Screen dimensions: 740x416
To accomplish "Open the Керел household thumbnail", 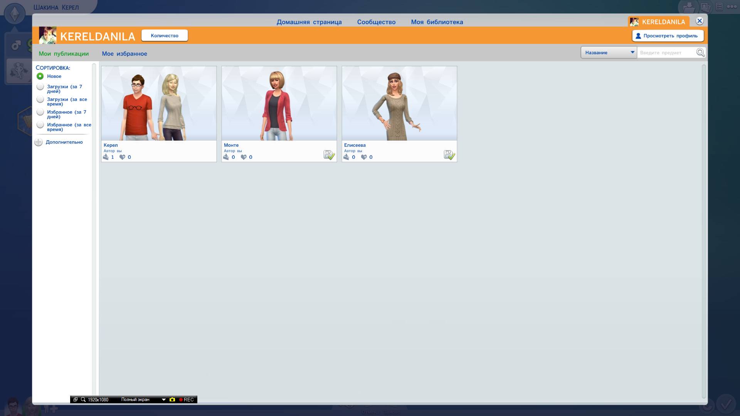I will click(159, 103).
